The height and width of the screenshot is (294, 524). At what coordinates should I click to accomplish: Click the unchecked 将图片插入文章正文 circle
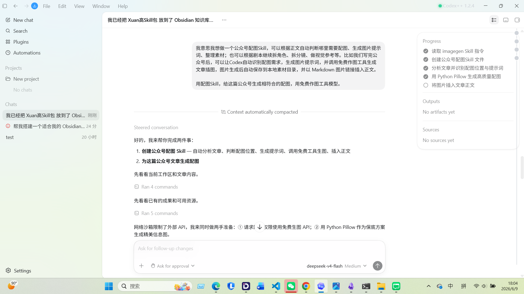[x=426, y=85]
